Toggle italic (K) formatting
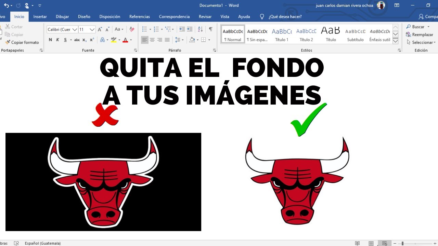 (x=57, y=40)
